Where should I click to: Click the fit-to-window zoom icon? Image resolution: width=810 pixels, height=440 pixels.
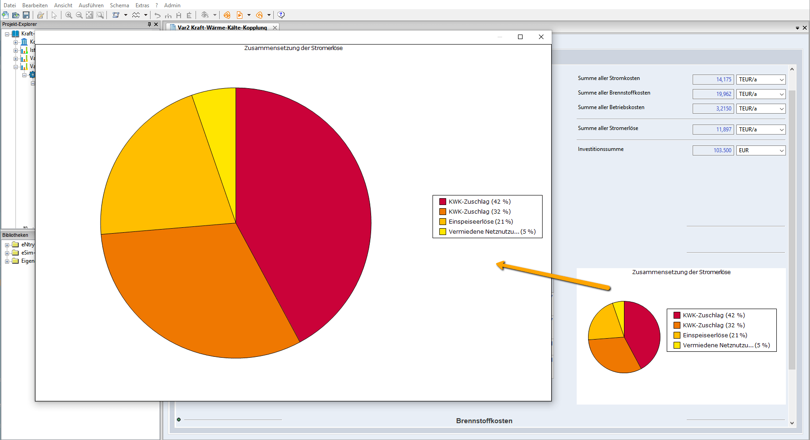click(x=90, y=15)
